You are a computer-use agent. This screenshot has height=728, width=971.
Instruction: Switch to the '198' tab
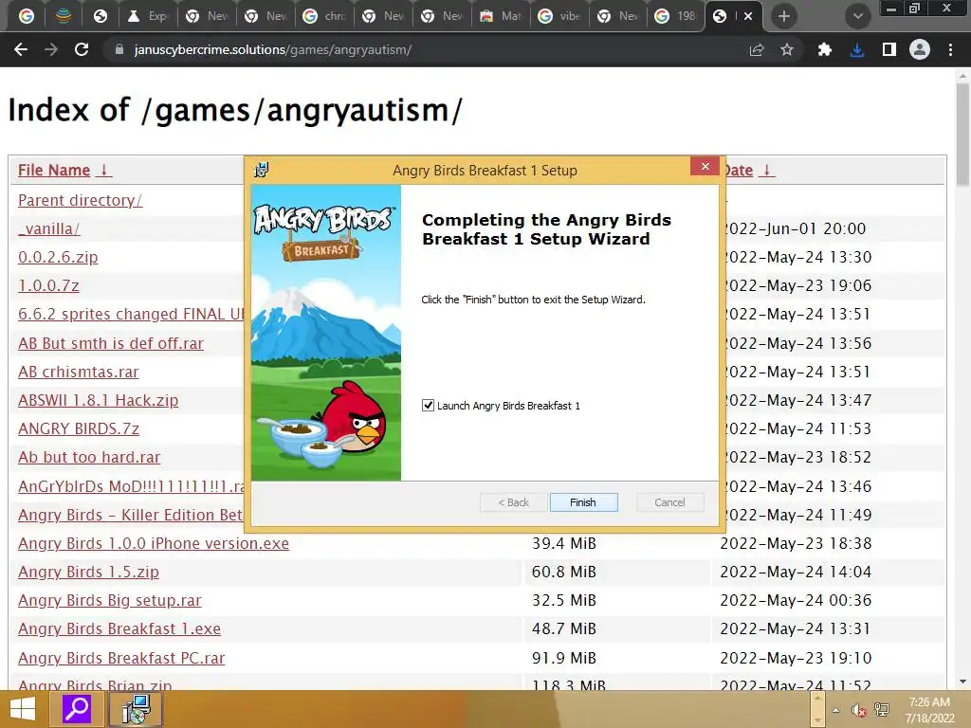676,17
